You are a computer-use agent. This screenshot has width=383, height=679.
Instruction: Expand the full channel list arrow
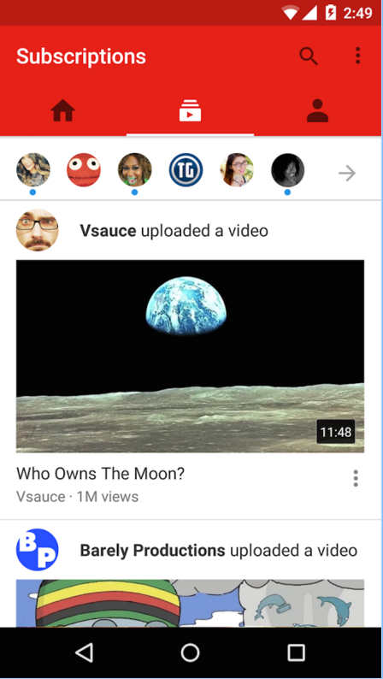tap(347, 174)
